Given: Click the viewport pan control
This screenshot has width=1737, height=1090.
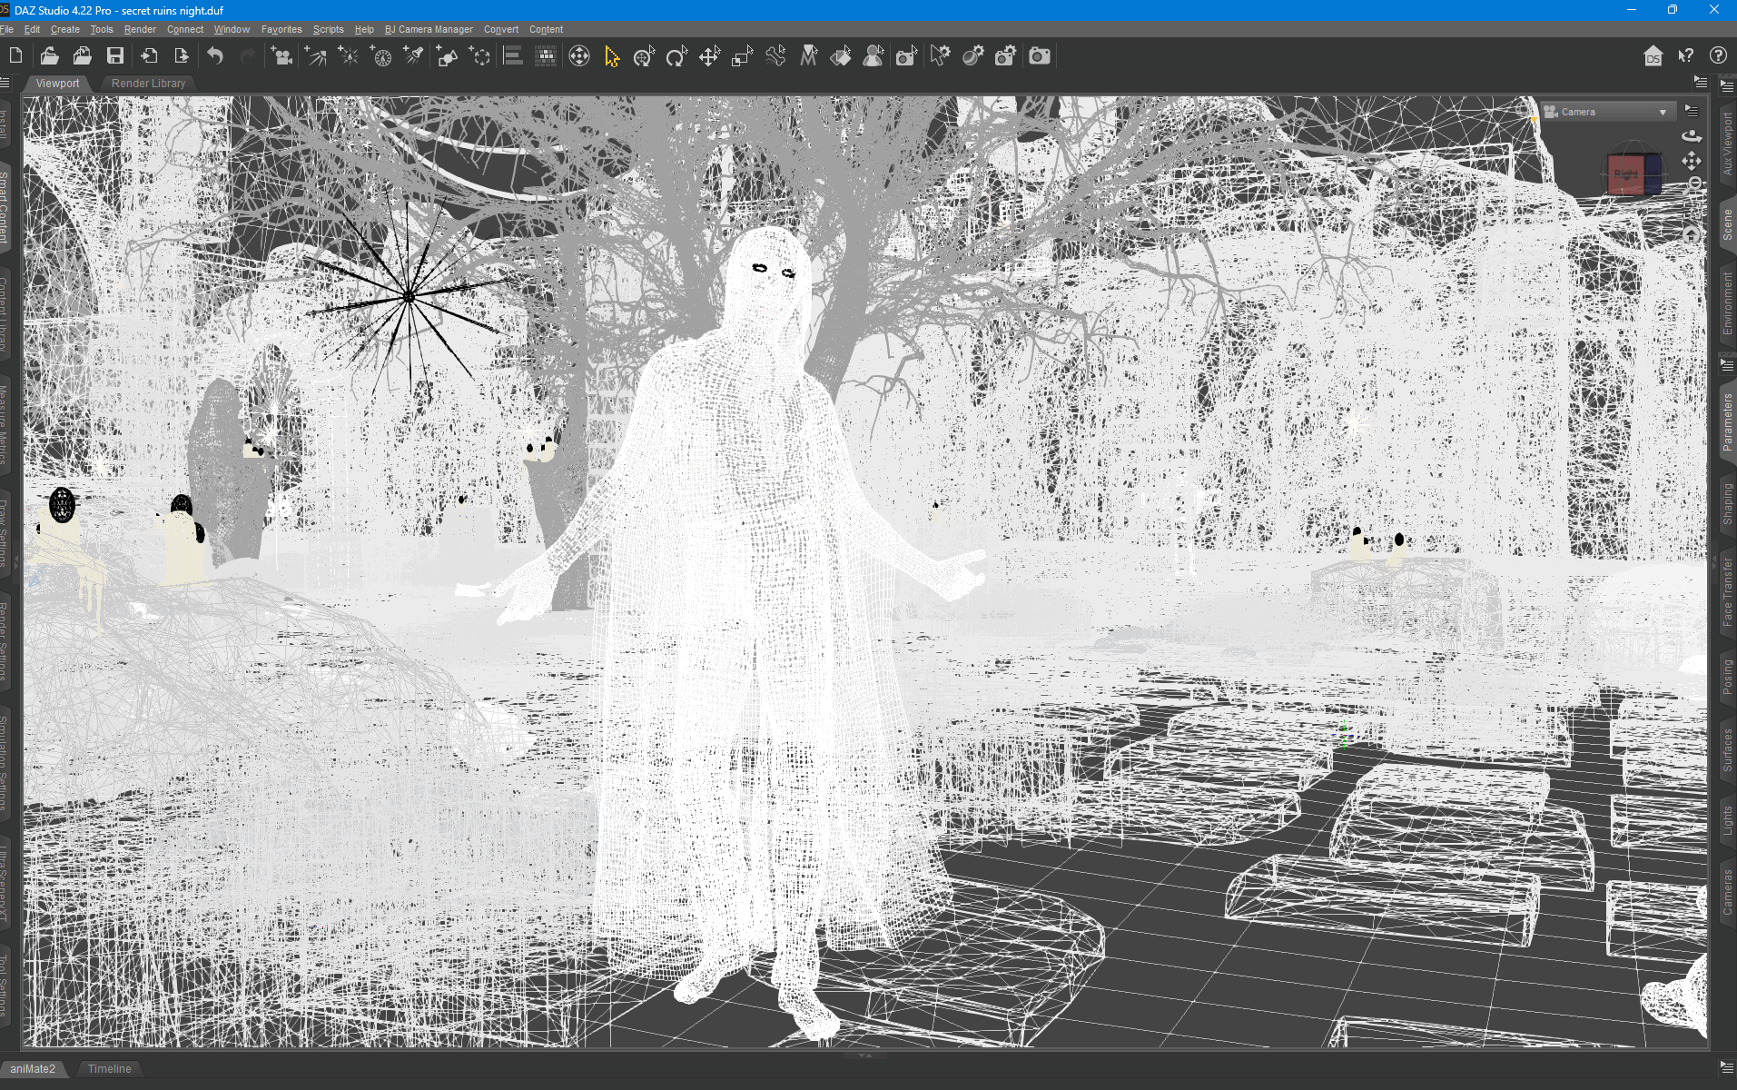Looking at the screenshot, I should click(x=1691, y=162).
